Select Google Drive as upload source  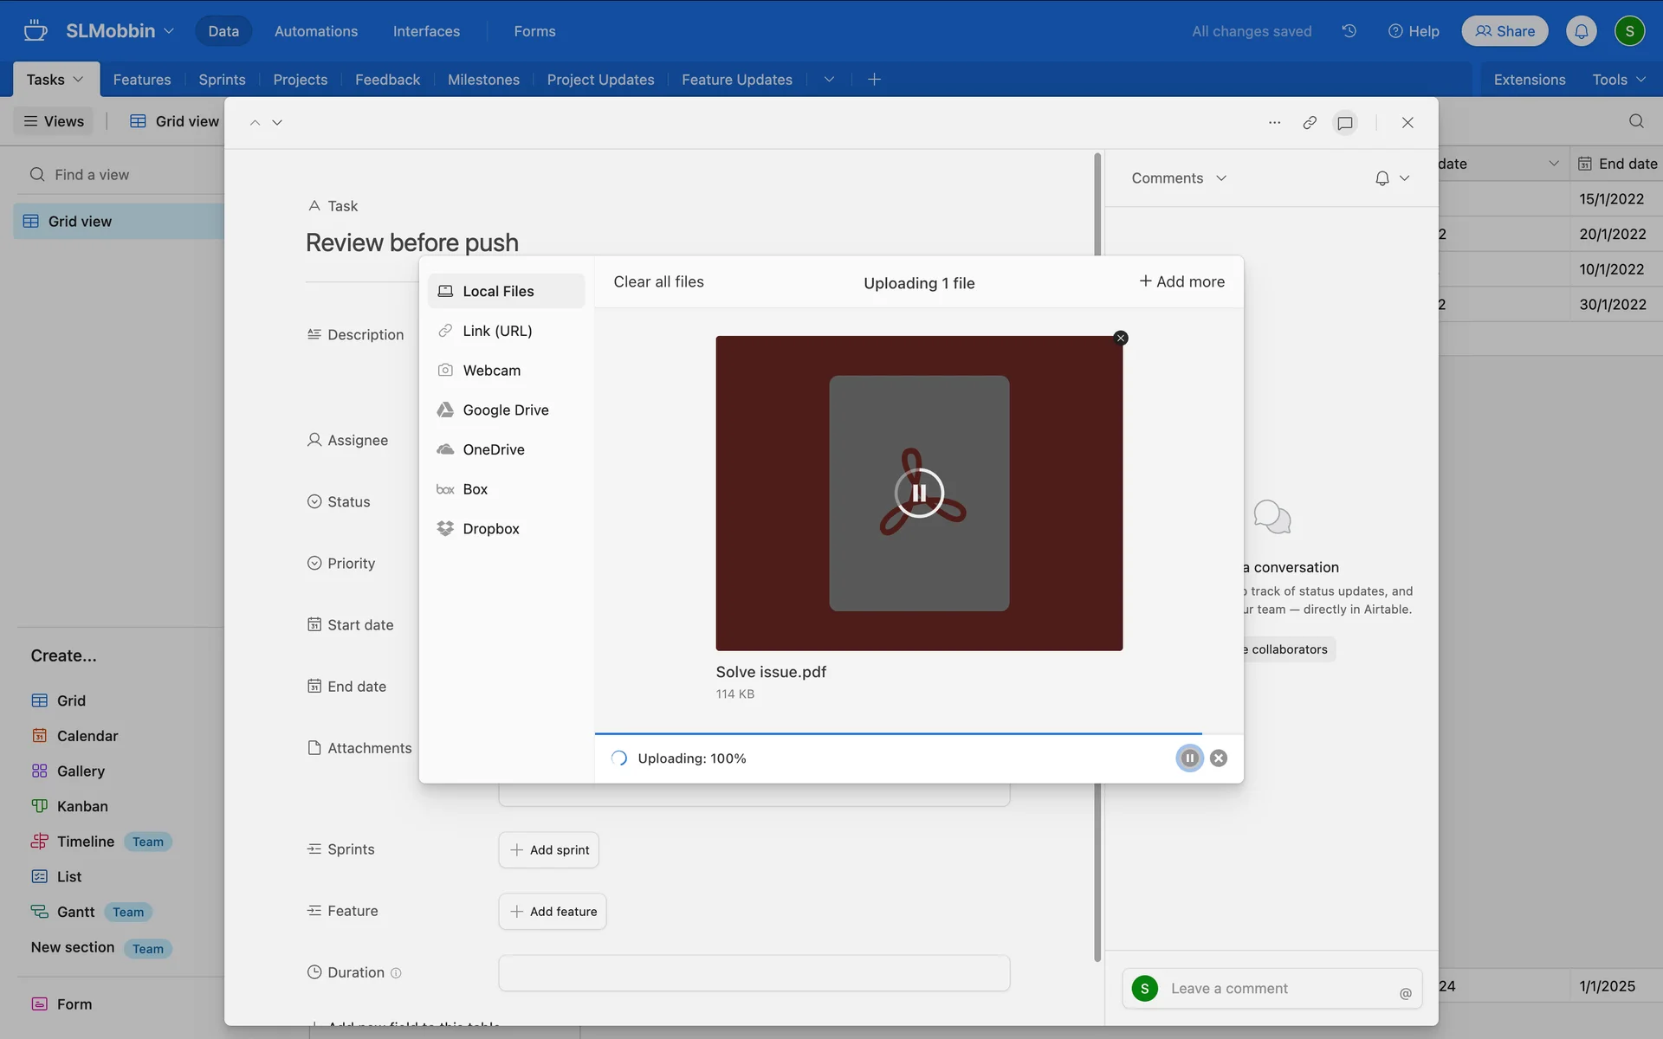[x=505, y=410]
